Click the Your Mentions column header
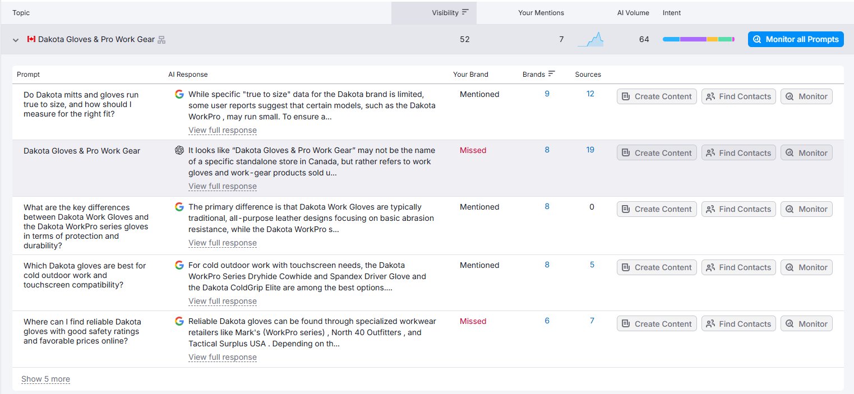Viewport: 854px width, 394px height. [541, 12]
